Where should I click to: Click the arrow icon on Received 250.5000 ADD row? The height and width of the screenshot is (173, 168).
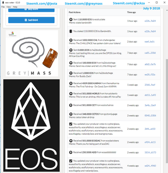71,152
